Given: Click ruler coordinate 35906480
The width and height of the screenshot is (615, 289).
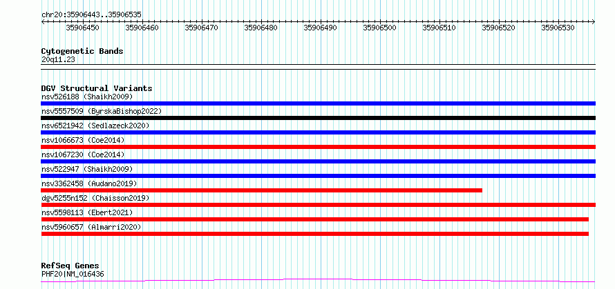Looking at the screenshot, I should click(261, 28).
